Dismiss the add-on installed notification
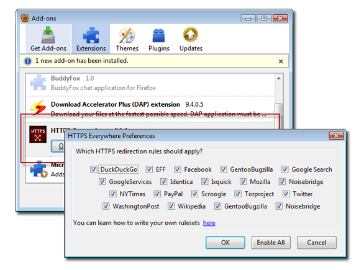The width and height of the screenshot is (364, 270). click(x=281, y=61)
